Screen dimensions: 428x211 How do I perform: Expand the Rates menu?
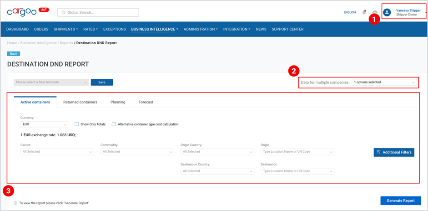click(x=91, y=29)
